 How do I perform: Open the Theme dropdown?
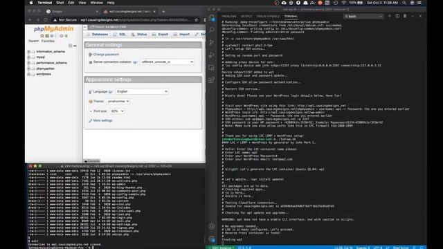(x=118, y=101)
